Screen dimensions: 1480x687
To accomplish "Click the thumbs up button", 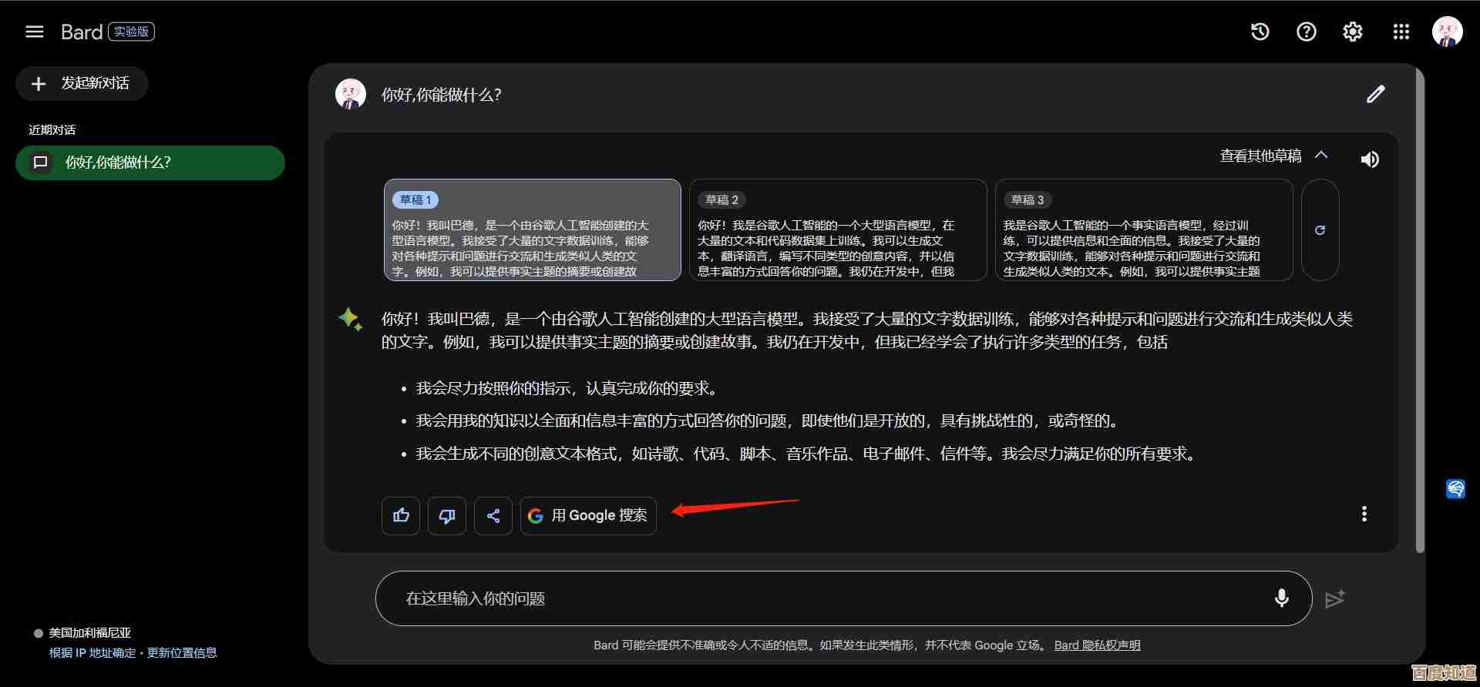I will 401,515.
